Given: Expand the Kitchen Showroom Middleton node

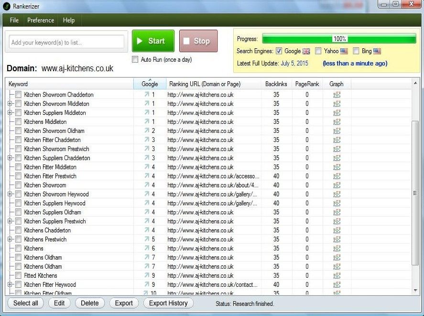Looking at the screenshot, I should click(x=10, y=104).
